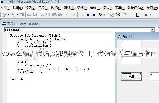
Task: Open the 调试(D) menu
Action: 69,8
